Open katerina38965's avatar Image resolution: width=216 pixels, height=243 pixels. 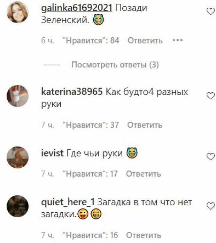[x=17, y=96]
